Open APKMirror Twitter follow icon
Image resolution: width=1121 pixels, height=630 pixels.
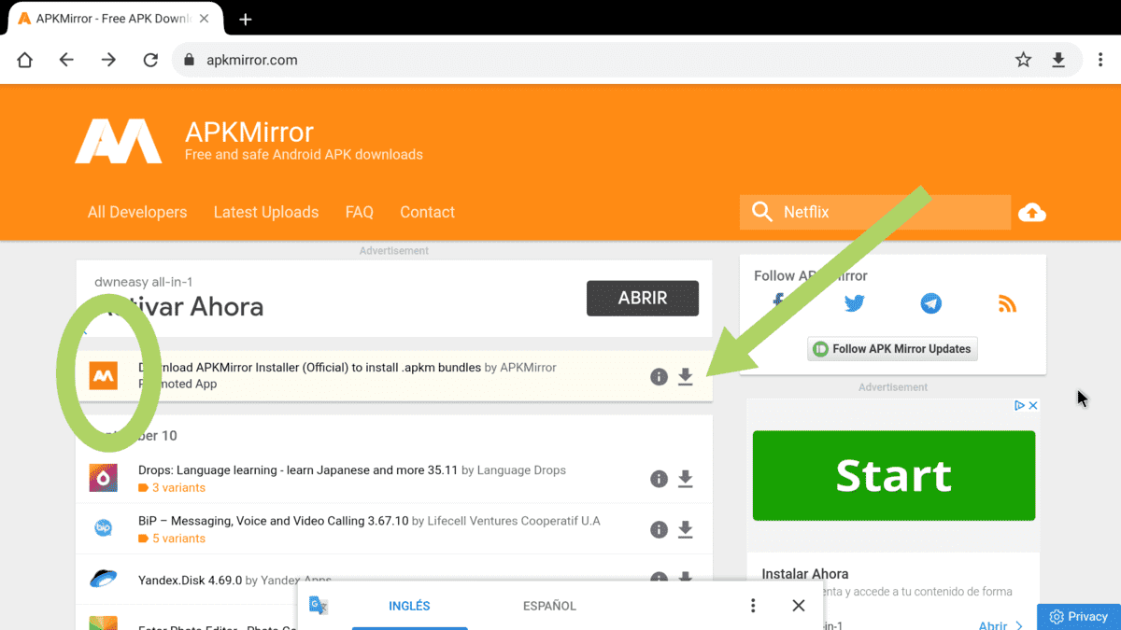[855, 303]
